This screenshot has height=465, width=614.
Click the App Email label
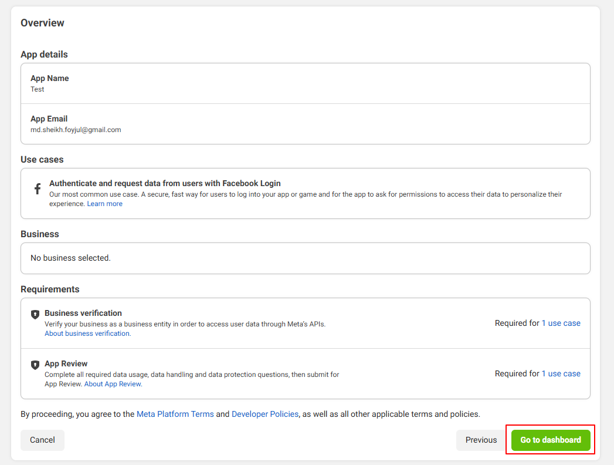tap(49, 119)
